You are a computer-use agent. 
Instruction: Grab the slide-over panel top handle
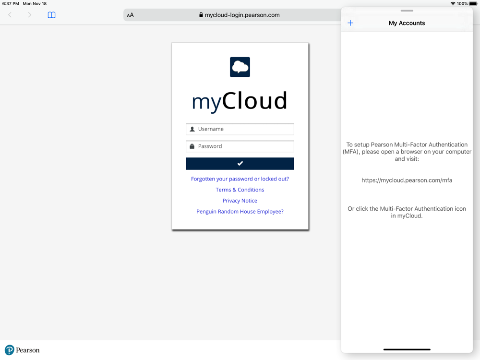click(x=407, y=11)
